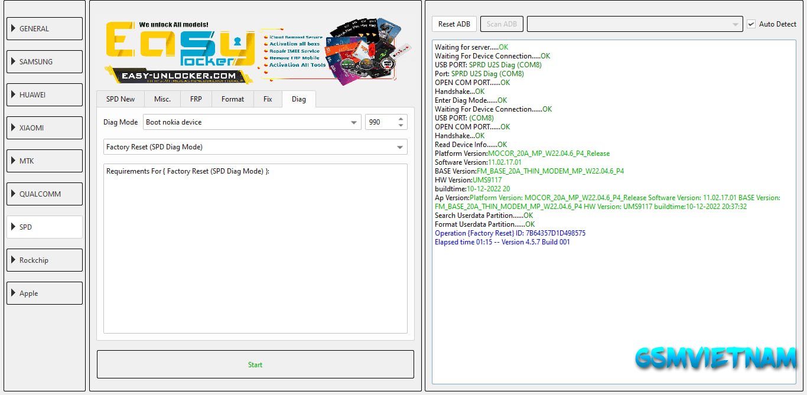This screenshot has height=395, width=807.
Task: Click the 'Waiting for server.....OK' log line
Action: pos(471,47)
